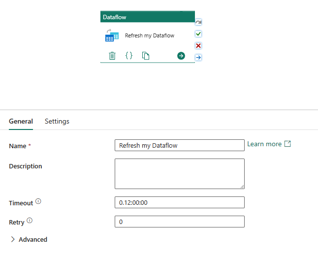Select the green check 'On success' connector
The height and width of the screenshot is (257, 318).
pyautogui.click(x=198, y=34)
